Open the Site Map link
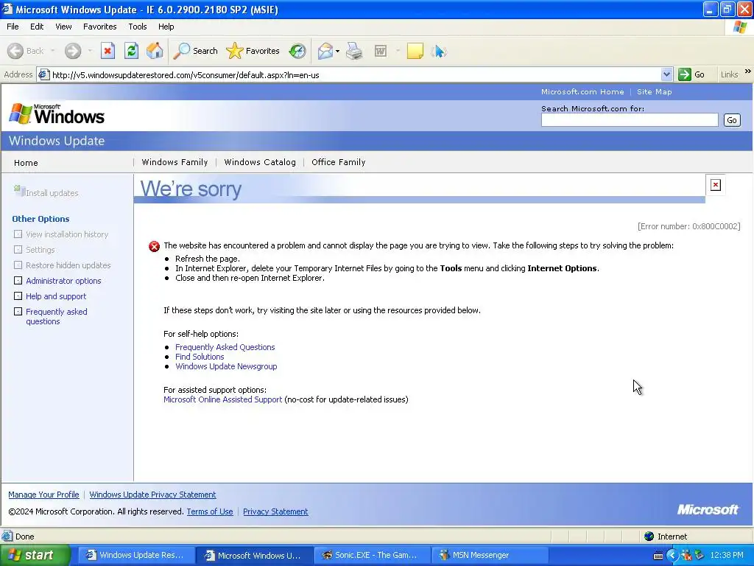The width and height of the screenshot is (754, 566). tap(655, 91)
